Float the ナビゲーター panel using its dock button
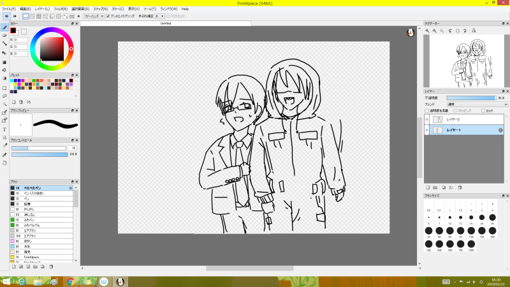This screenshot has height=287, width=510. 503,24
